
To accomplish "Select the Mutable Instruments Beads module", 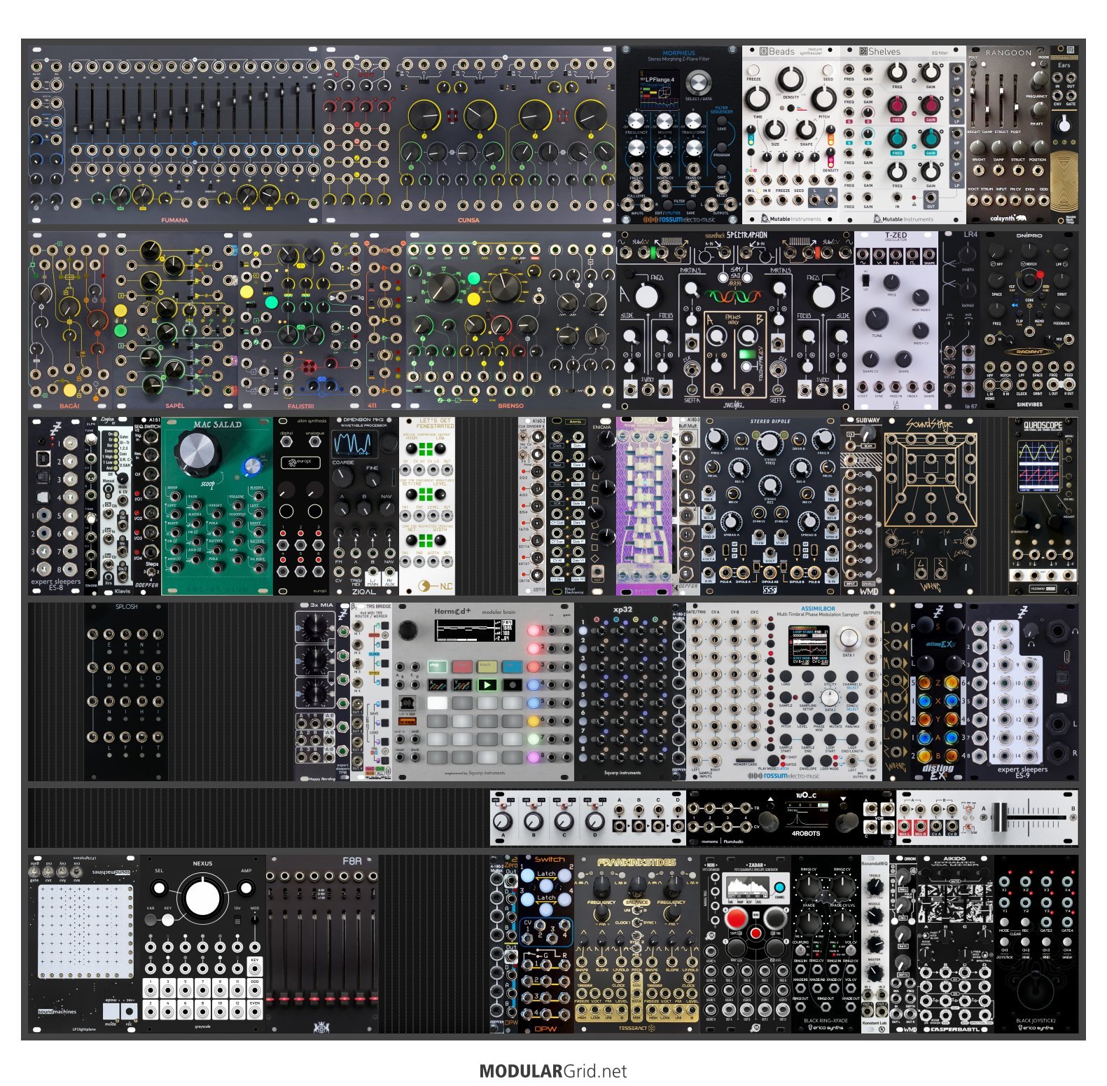I will [x=791, y=135].
